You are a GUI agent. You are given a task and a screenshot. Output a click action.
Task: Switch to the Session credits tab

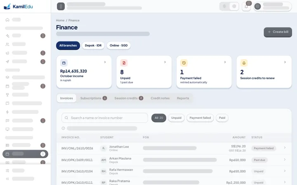[129, 98]
